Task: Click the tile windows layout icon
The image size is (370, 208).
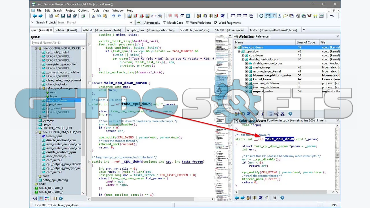Action: 233,16
